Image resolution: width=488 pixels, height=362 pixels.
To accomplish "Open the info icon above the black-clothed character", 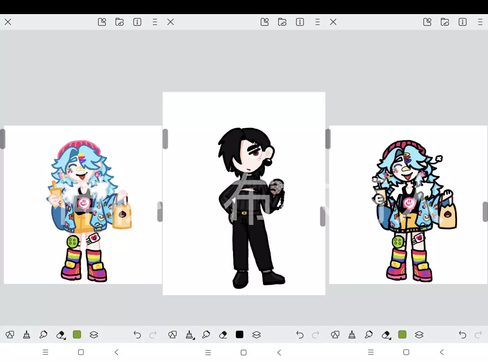I will [x=300, y=22].
